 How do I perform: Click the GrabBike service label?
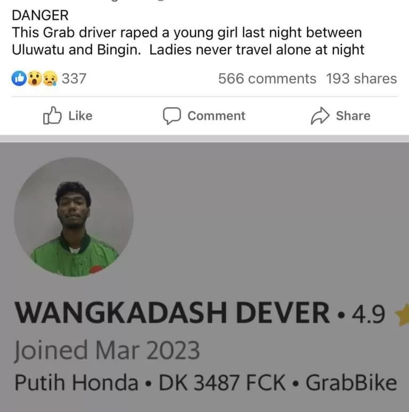pyautogui.click(x=351, y=382)
